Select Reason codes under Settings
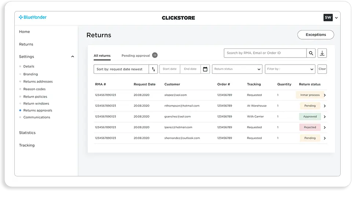The image size is (352, 198). pos(34,89)
